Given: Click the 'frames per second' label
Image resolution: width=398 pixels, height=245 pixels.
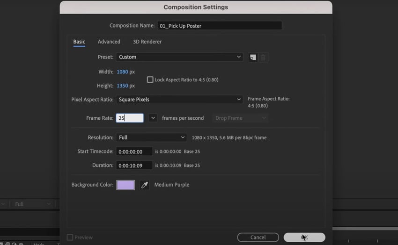Looking at the screenshot, I should [183, 118].
